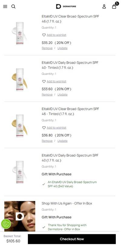Add UV Clear Tinted to wishlist link
The image size is (121, 246).
click(57, 128)
